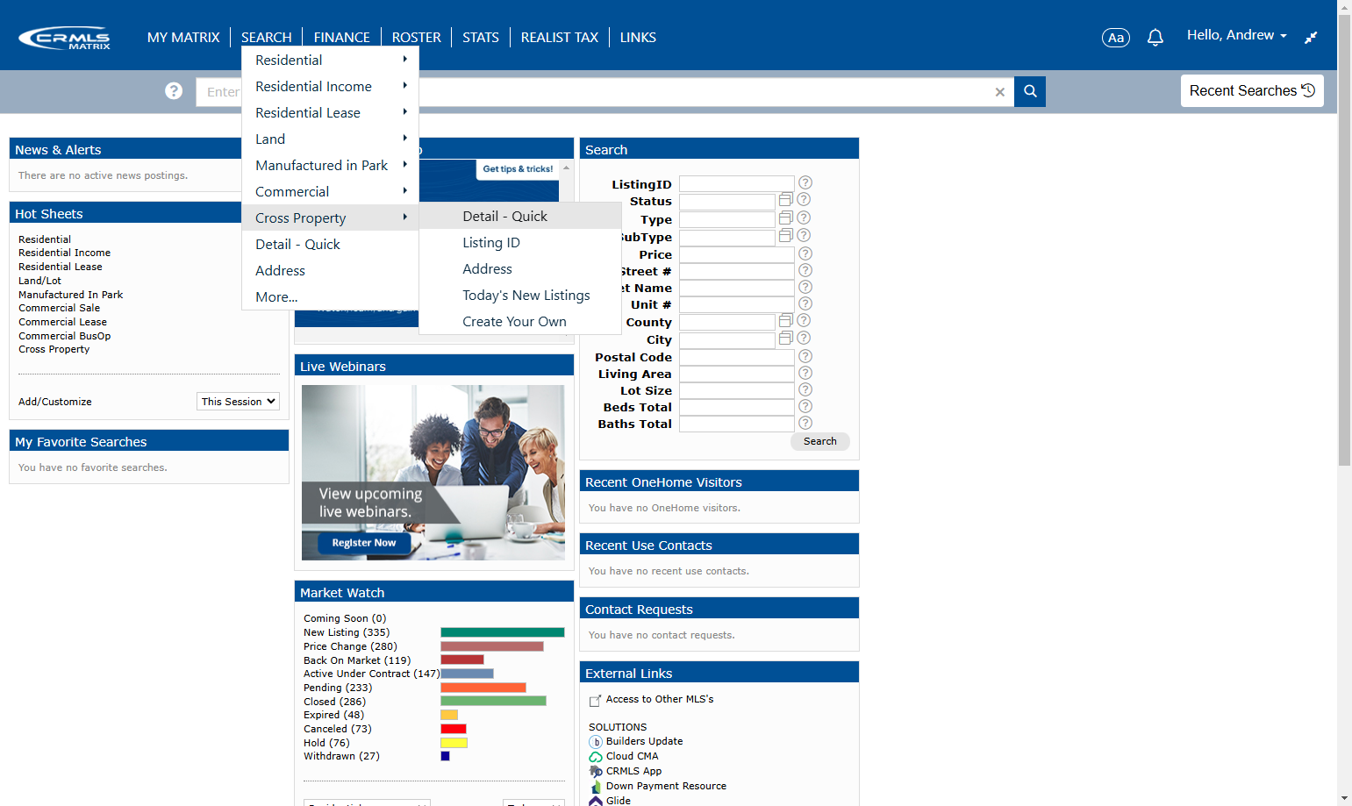Open the notifications bell icon

(1155, 37)
